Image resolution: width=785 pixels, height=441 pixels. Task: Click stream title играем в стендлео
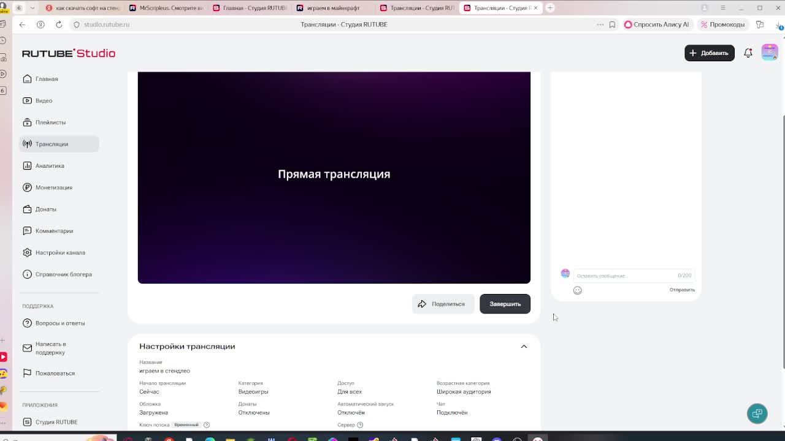click(x=164, y=371)
